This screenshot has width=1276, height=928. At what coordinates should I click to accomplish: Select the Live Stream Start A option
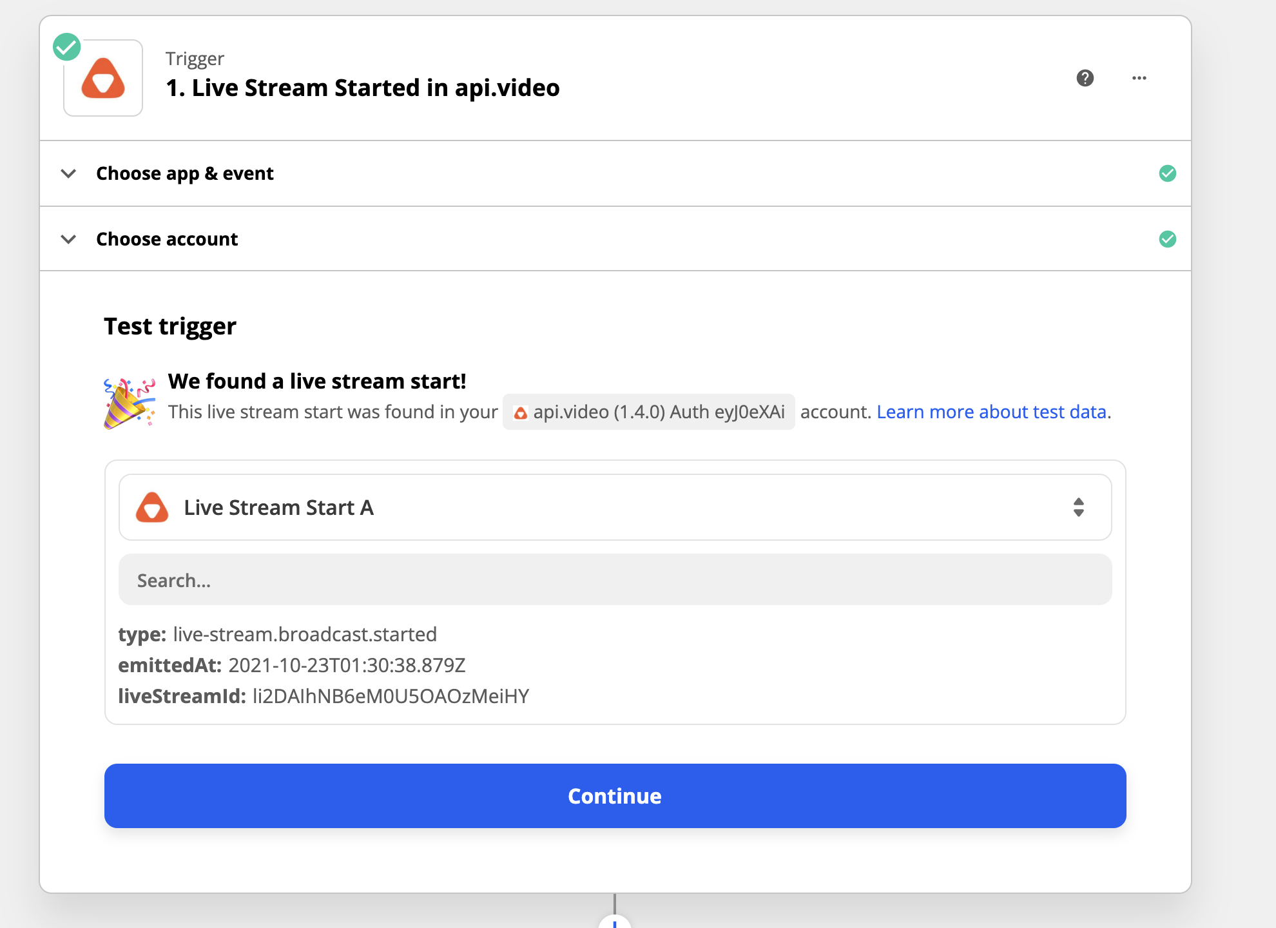(278, 507)
